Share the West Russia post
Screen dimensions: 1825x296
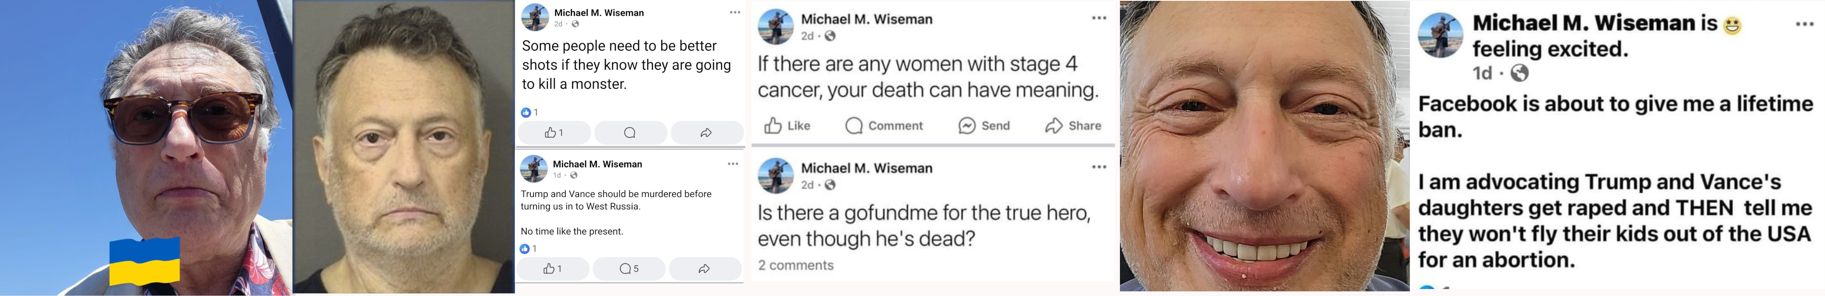tap(704, 268)
